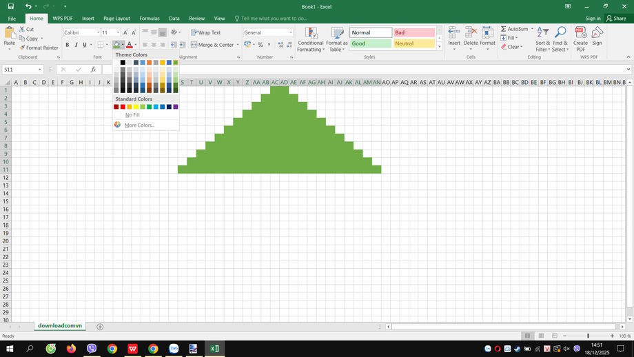The height and width of the screenshot is (357, 634).
Task: Open Firefox from the taskbar
Action: coord(72,349)
